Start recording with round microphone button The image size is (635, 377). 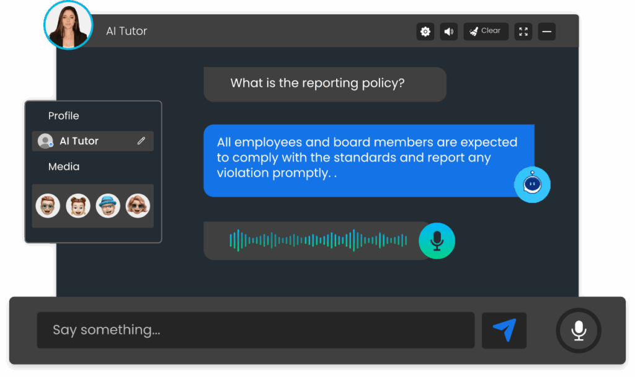[x=579, y=330]
